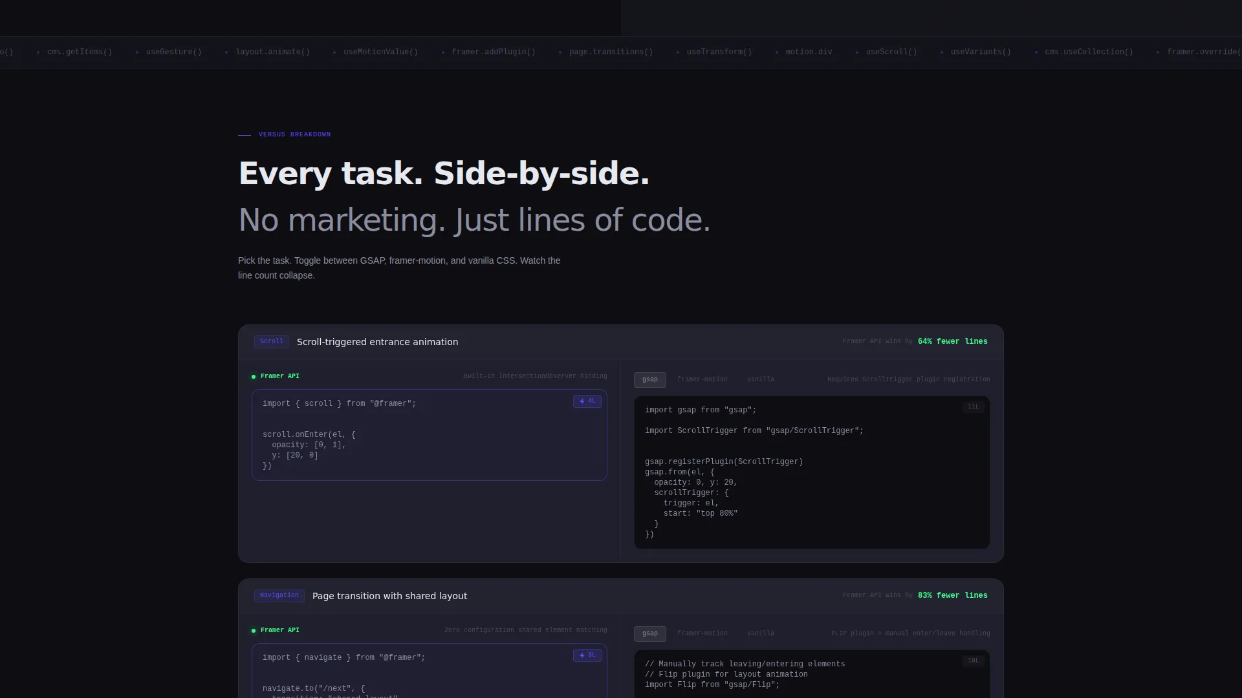The width and height of the screenshot is (1242, 698).
Task: Click useMotionValue() in the ticker strip
Action: pos(380,52)
